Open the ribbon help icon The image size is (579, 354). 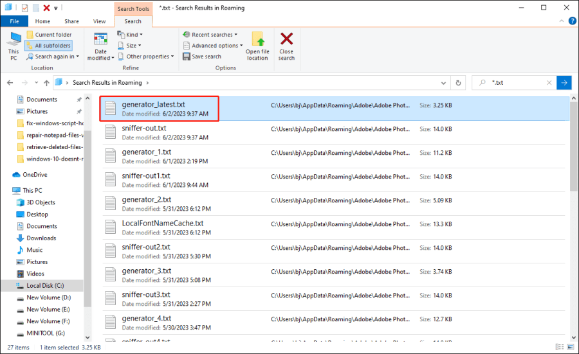click(572, 21)
